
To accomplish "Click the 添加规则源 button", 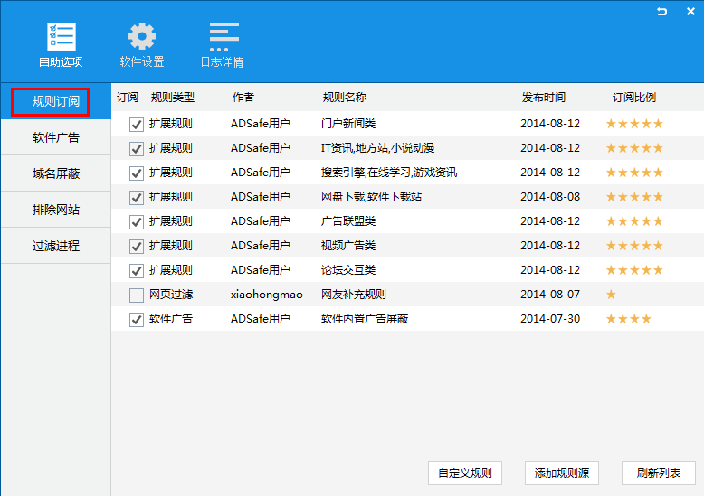I will (x=562, y=473).
